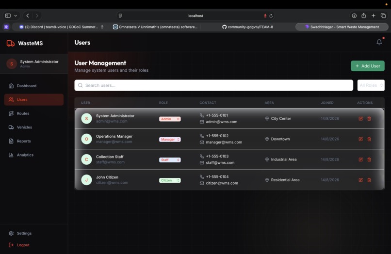The width and height of the screenshot is (391, 254).
Task: Edit the John Citizen user
Action: [360, 180]
